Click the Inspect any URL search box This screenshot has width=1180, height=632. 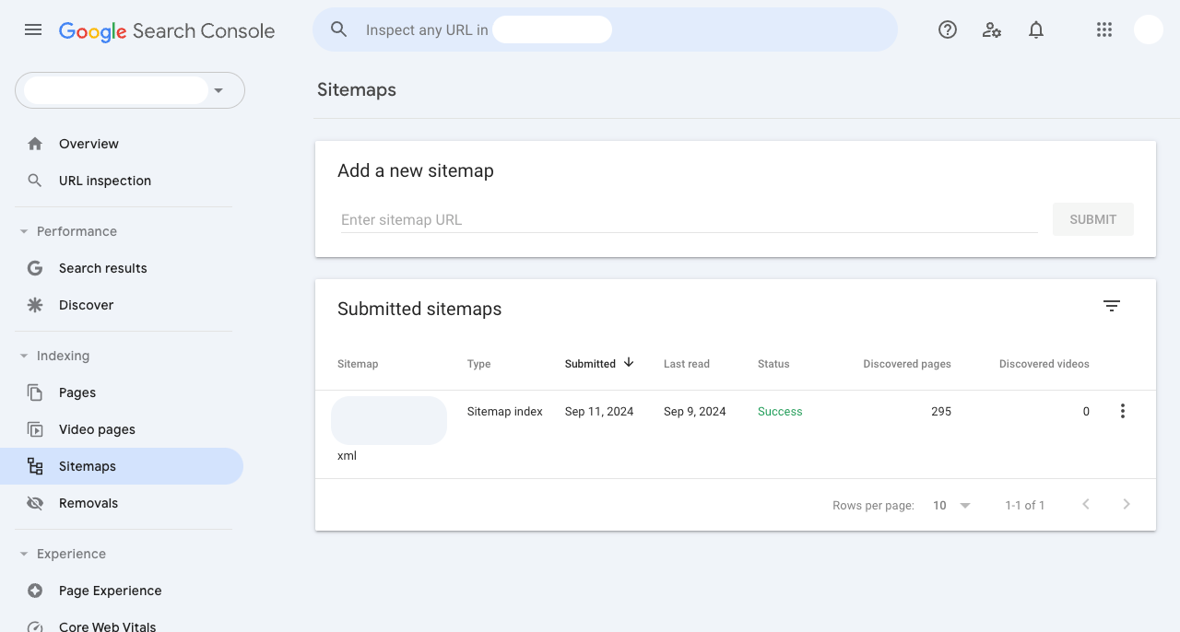click(x=605, y=29)
